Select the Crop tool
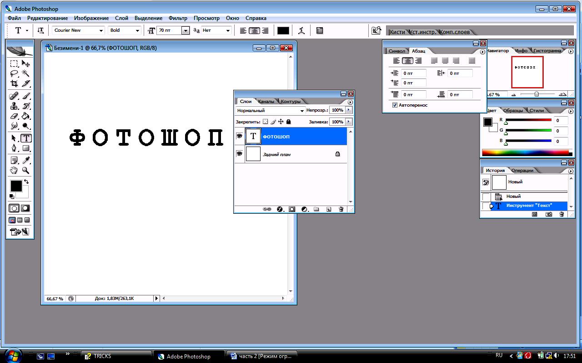Viewport: 582px width, 363px height. [x=14, y=83]
